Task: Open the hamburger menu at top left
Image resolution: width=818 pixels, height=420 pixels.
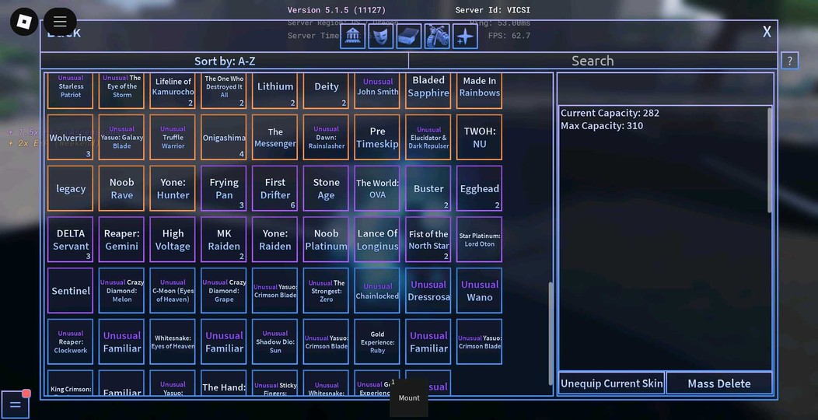Action: 60,22
